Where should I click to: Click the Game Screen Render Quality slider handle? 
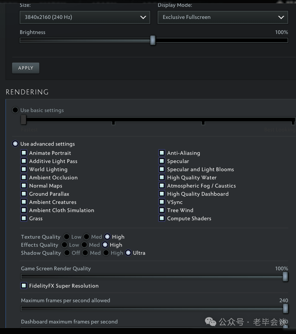click(x=285, y=277)
